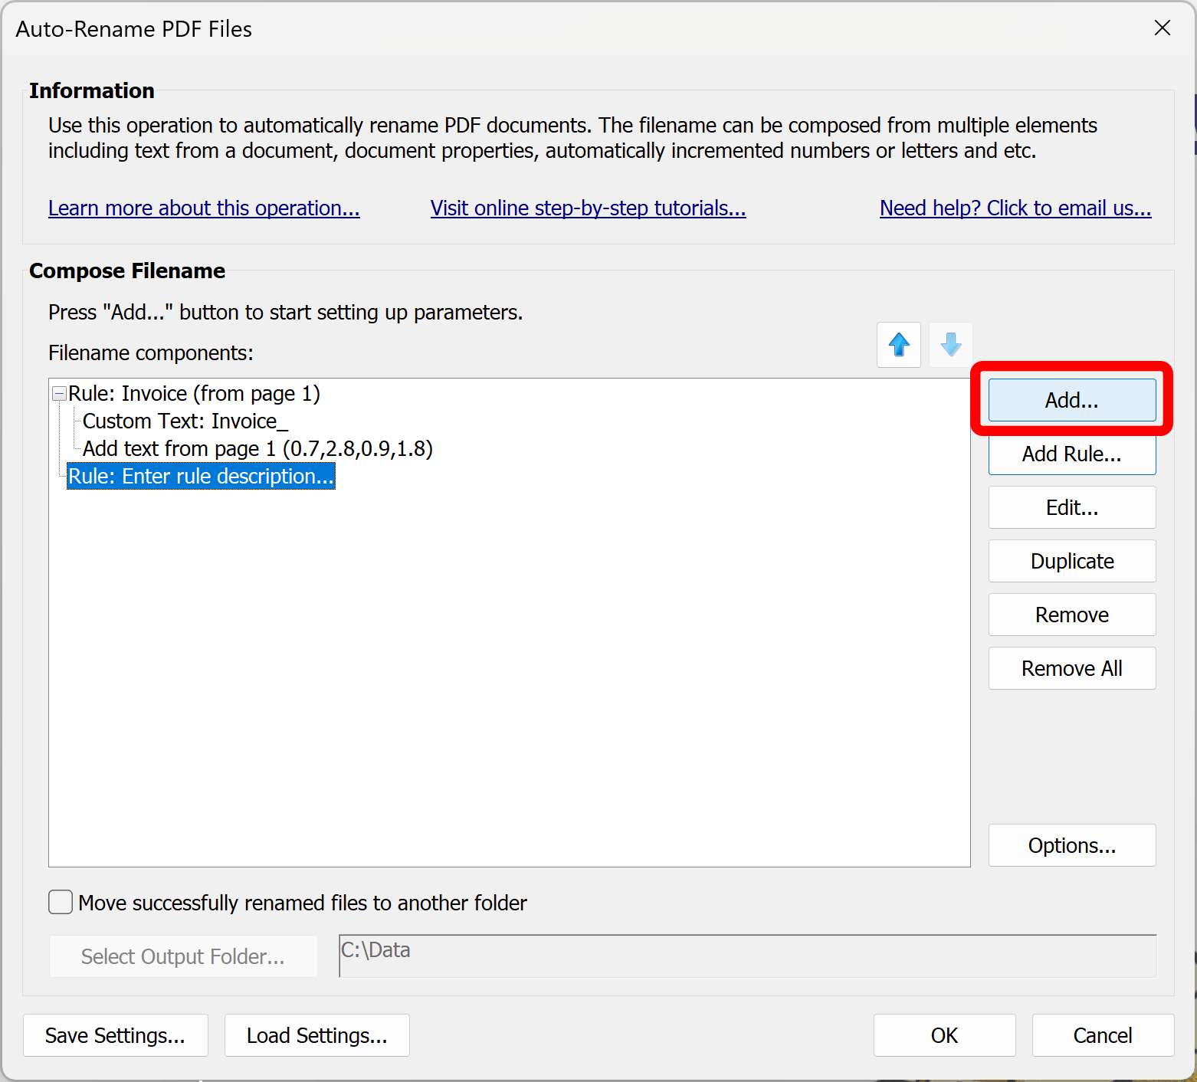Move selected component down with blue arrow
Image resolution: width=1197 pixels, height=1082 pixels.
pyautogui.click(x=950, y=345)
